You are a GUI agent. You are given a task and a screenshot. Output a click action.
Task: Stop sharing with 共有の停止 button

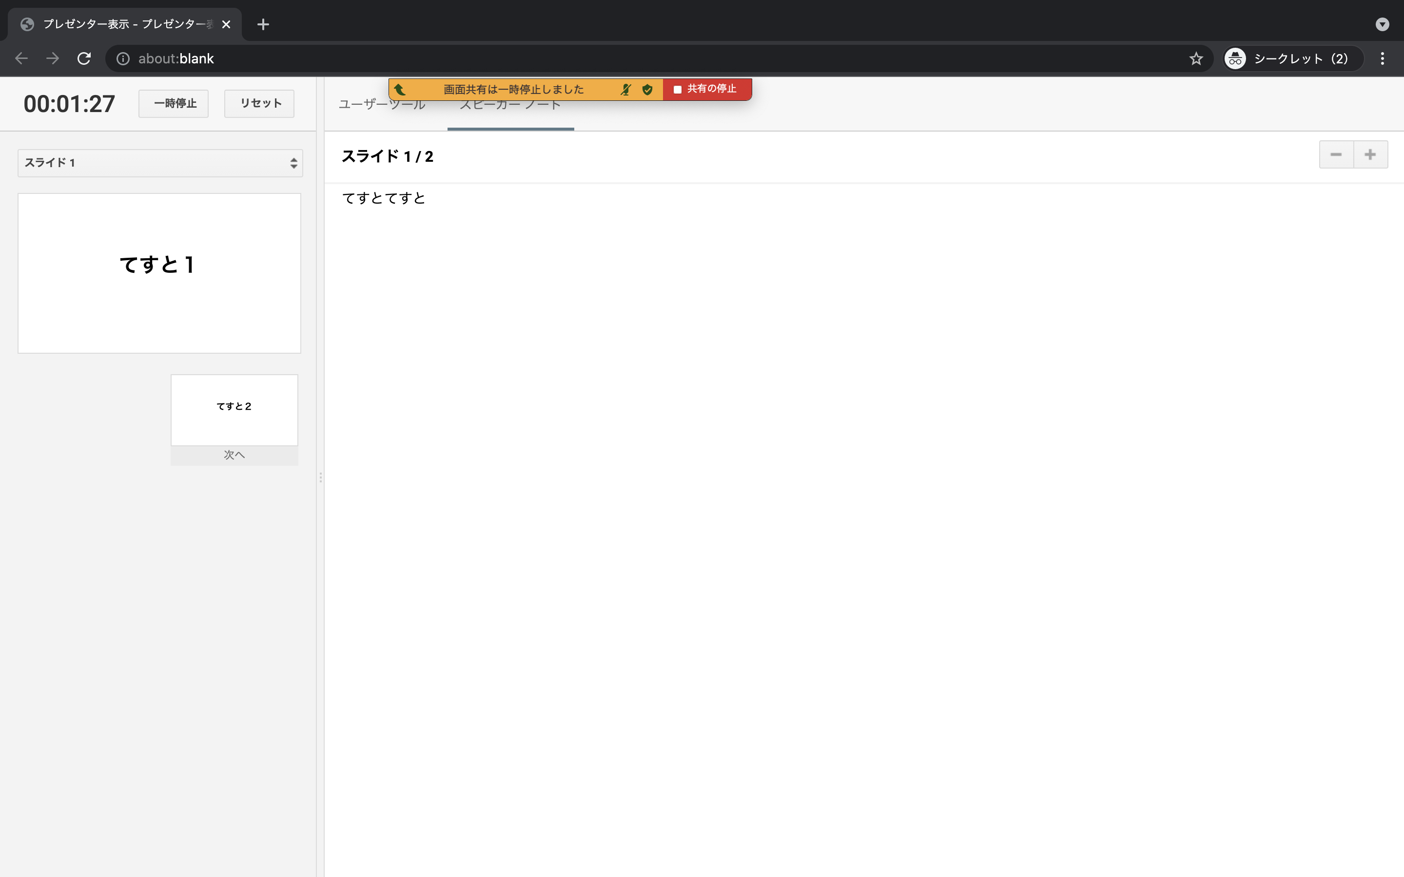click(706, 89)
